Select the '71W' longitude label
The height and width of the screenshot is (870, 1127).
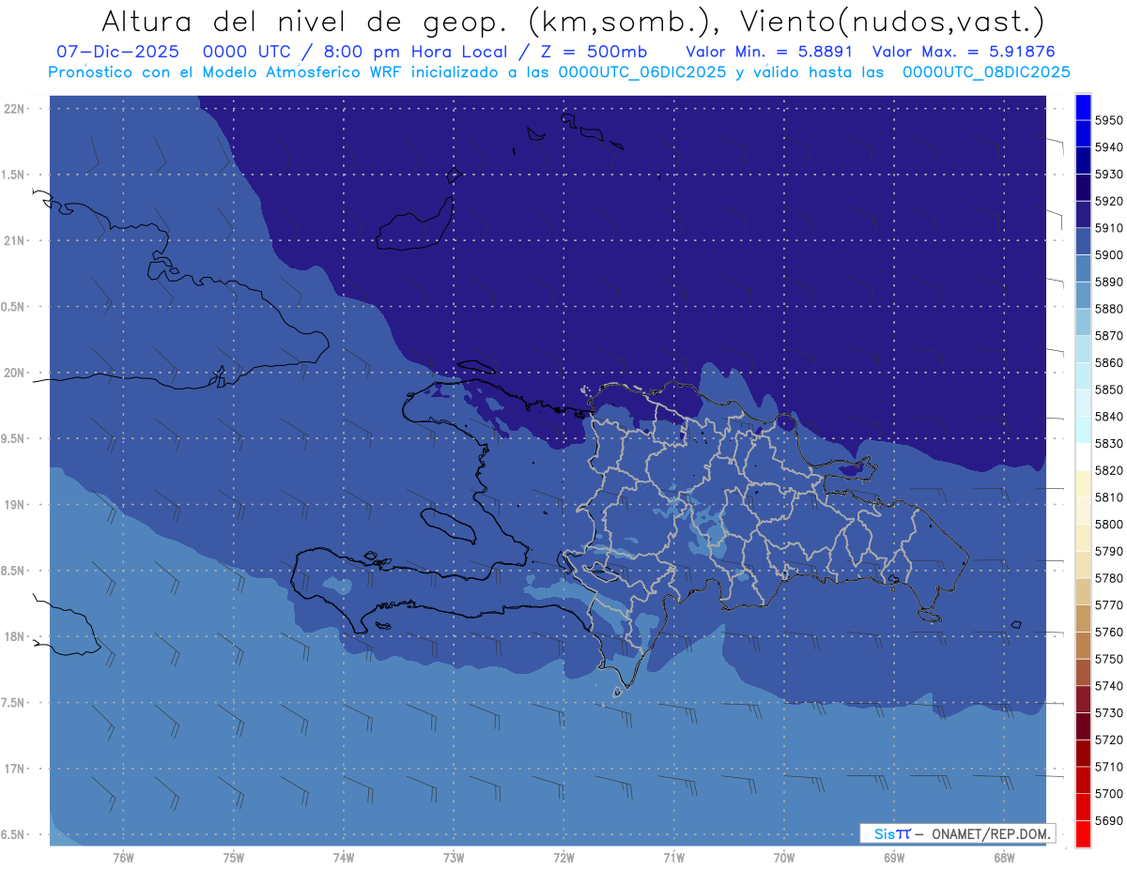point(673,858)
